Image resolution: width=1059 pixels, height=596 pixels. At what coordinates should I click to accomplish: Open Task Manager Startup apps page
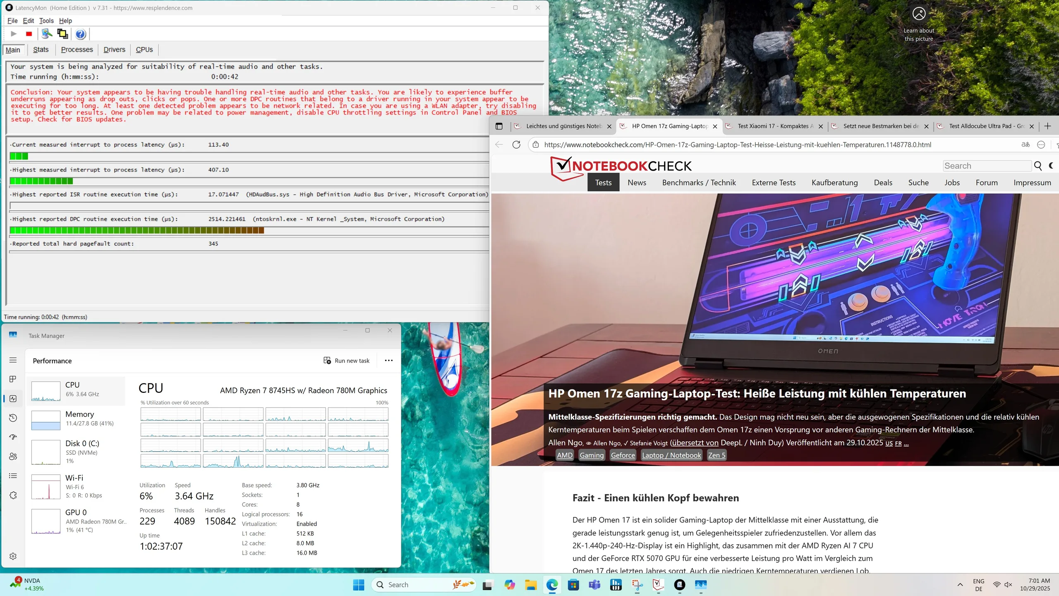pos(13,437)
